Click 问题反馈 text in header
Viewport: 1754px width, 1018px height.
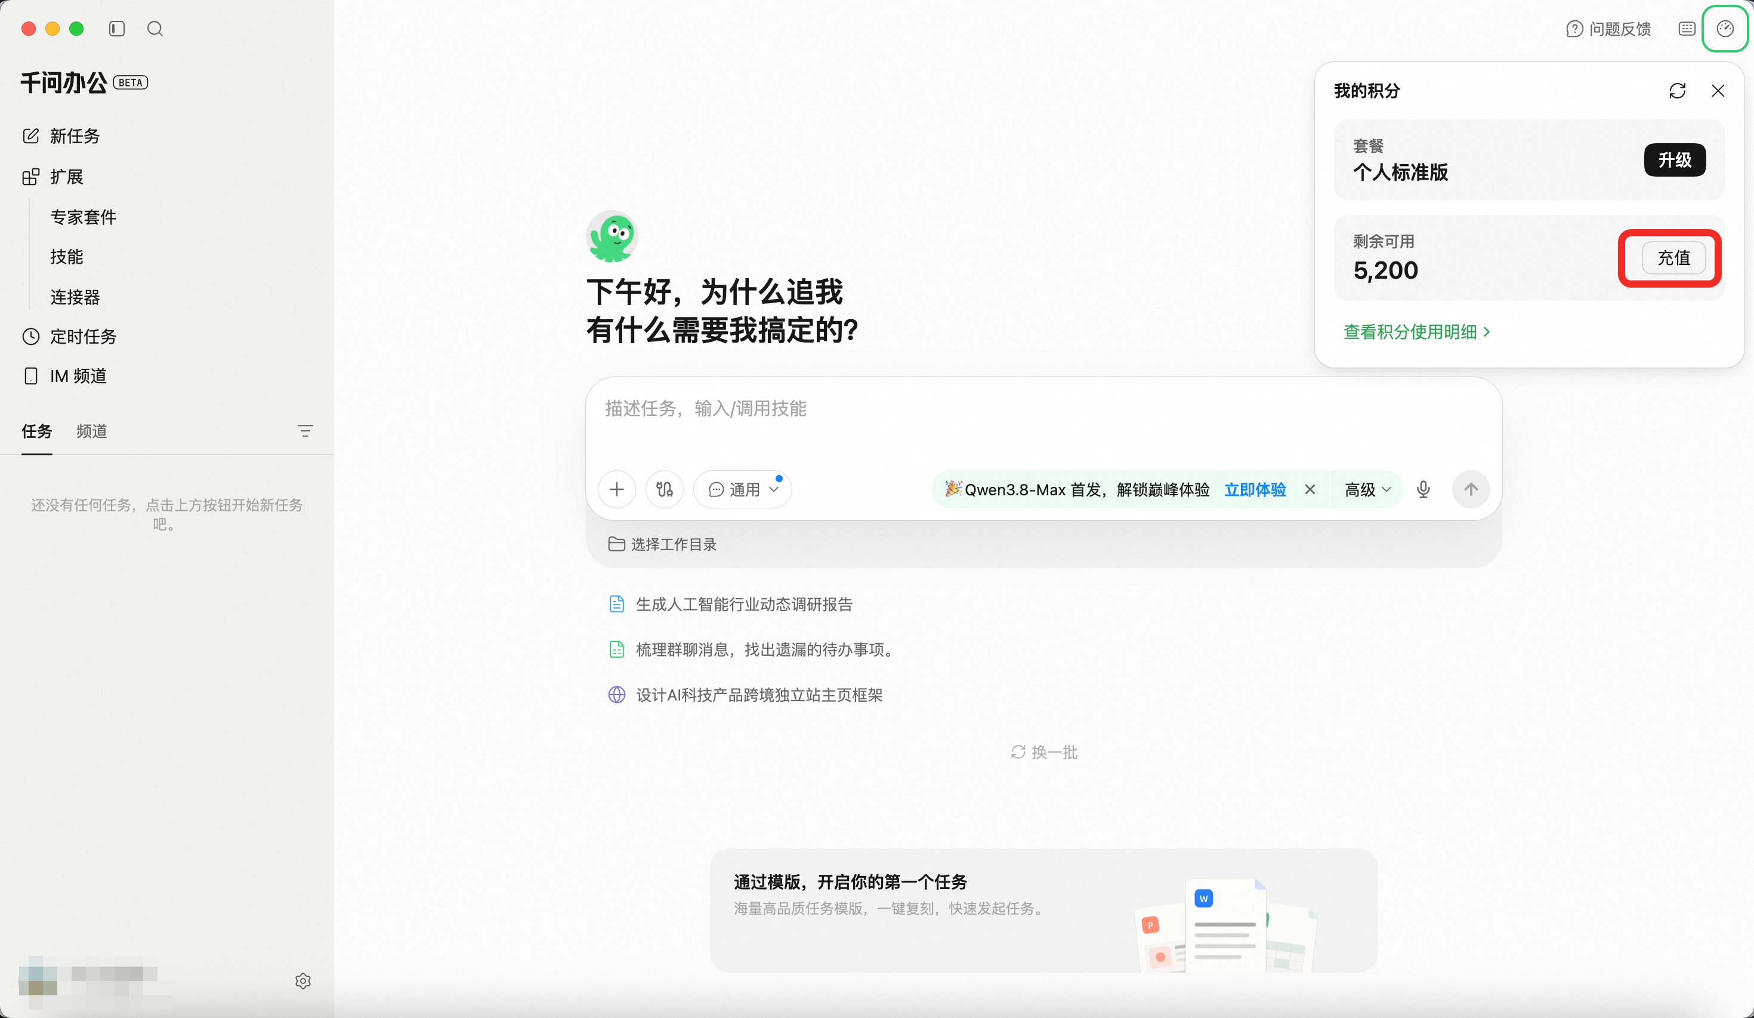click(x=1620, y=29)
